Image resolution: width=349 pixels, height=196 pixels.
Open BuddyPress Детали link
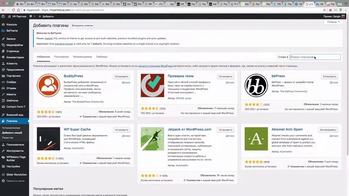(x=126, y=82)
